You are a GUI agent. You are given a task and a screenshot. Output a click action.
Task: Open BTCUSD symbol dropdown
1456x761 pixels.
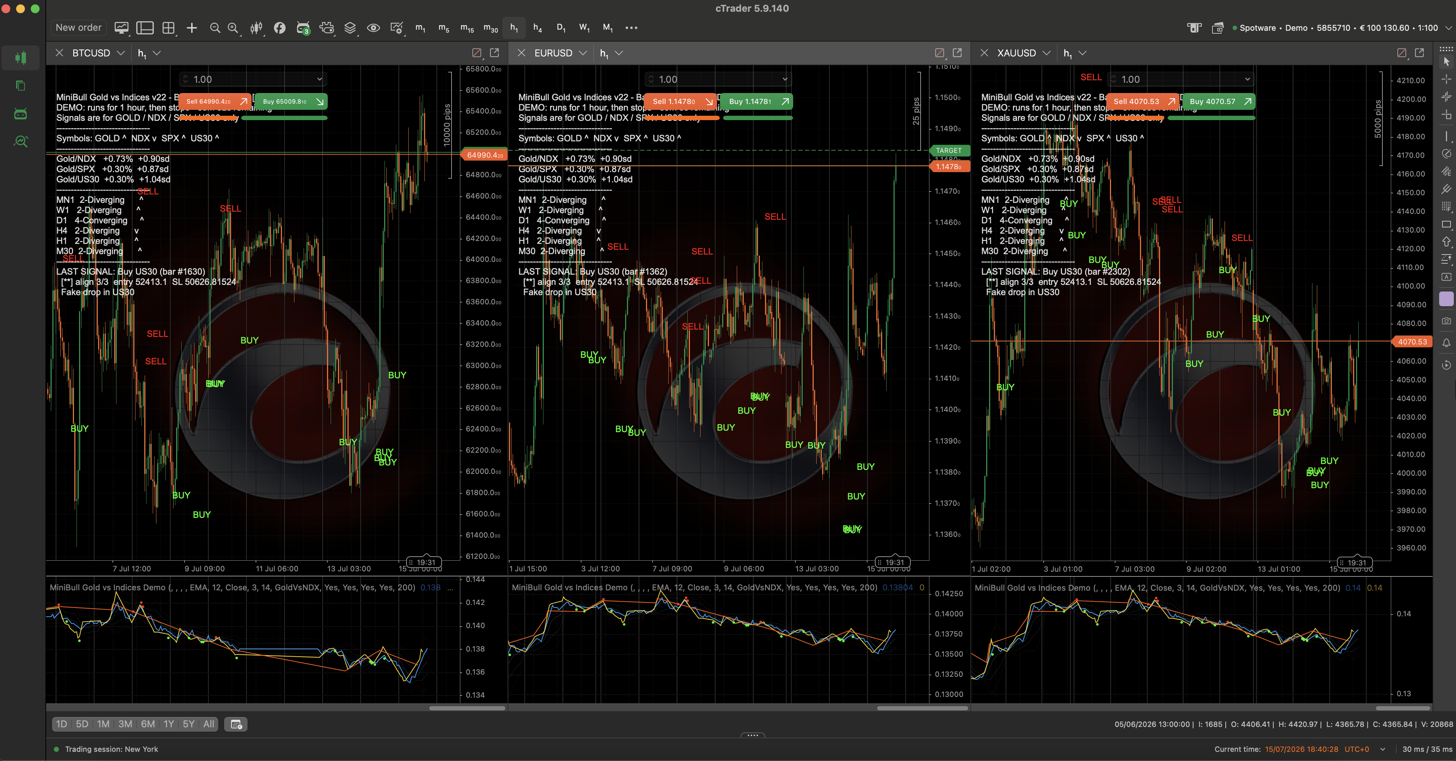tap(120, 53)
